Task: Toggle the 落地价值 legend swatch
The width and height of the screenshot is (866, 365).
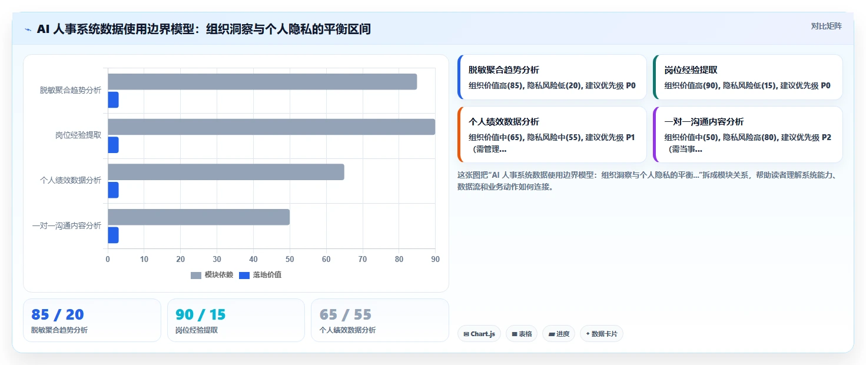Action: pos(244,275)
